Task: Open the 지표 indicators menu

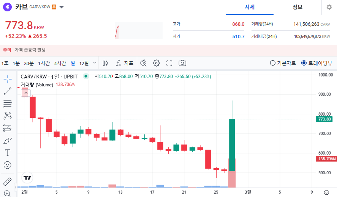Action: coord(125,63)
